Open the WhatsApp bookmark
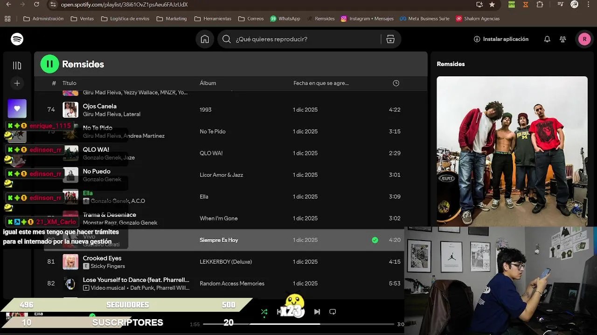Viewport: 597px width, 335px height. click(285, 19)
